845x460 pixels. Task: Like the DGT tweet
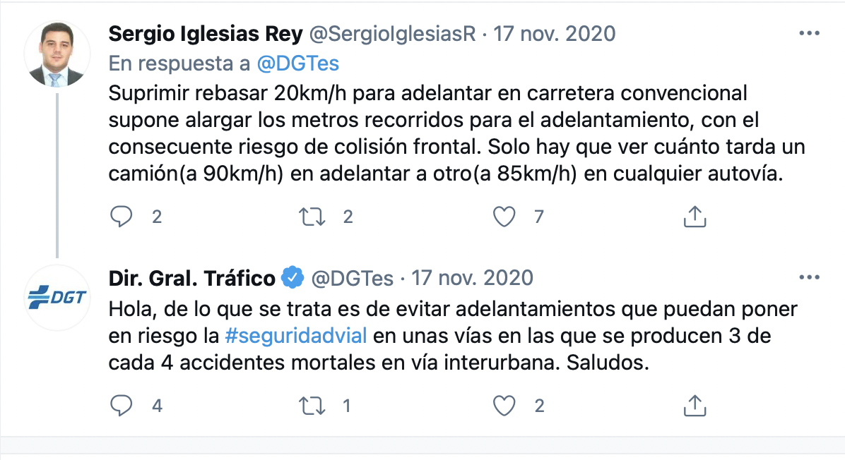[504, 406]
